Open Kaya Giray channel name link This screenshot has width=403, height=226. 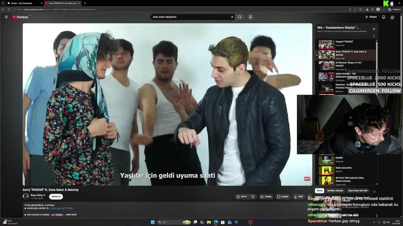pyautogui.click(x=37, y=195)
